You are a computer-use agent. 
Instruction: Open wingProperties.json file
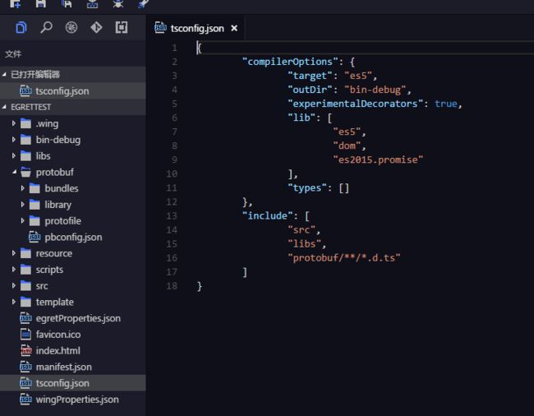click(x=73, y=400)
